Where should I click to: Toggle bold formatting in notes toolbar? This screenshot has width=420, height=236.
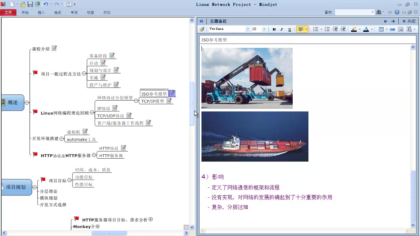pos(274,29)
